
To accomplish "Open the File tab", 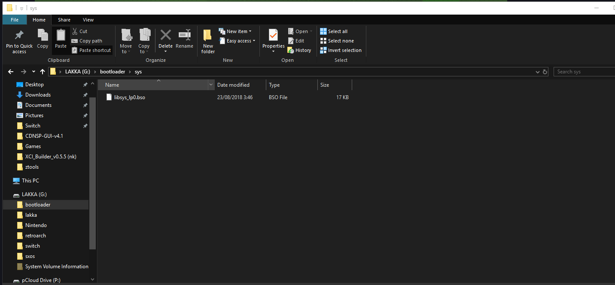I will tap(15, 20).
